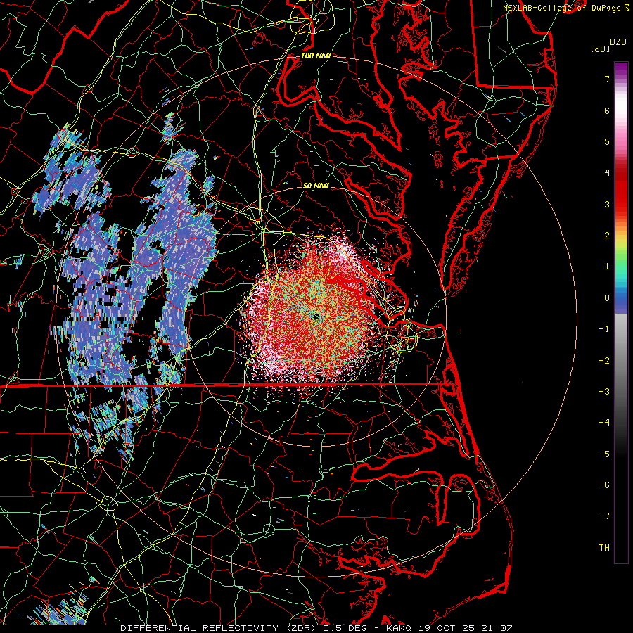Click the '19 OCT 25 21:07' timestamp
The height and width of the screenshot is (633, 633).
[465, 628]
